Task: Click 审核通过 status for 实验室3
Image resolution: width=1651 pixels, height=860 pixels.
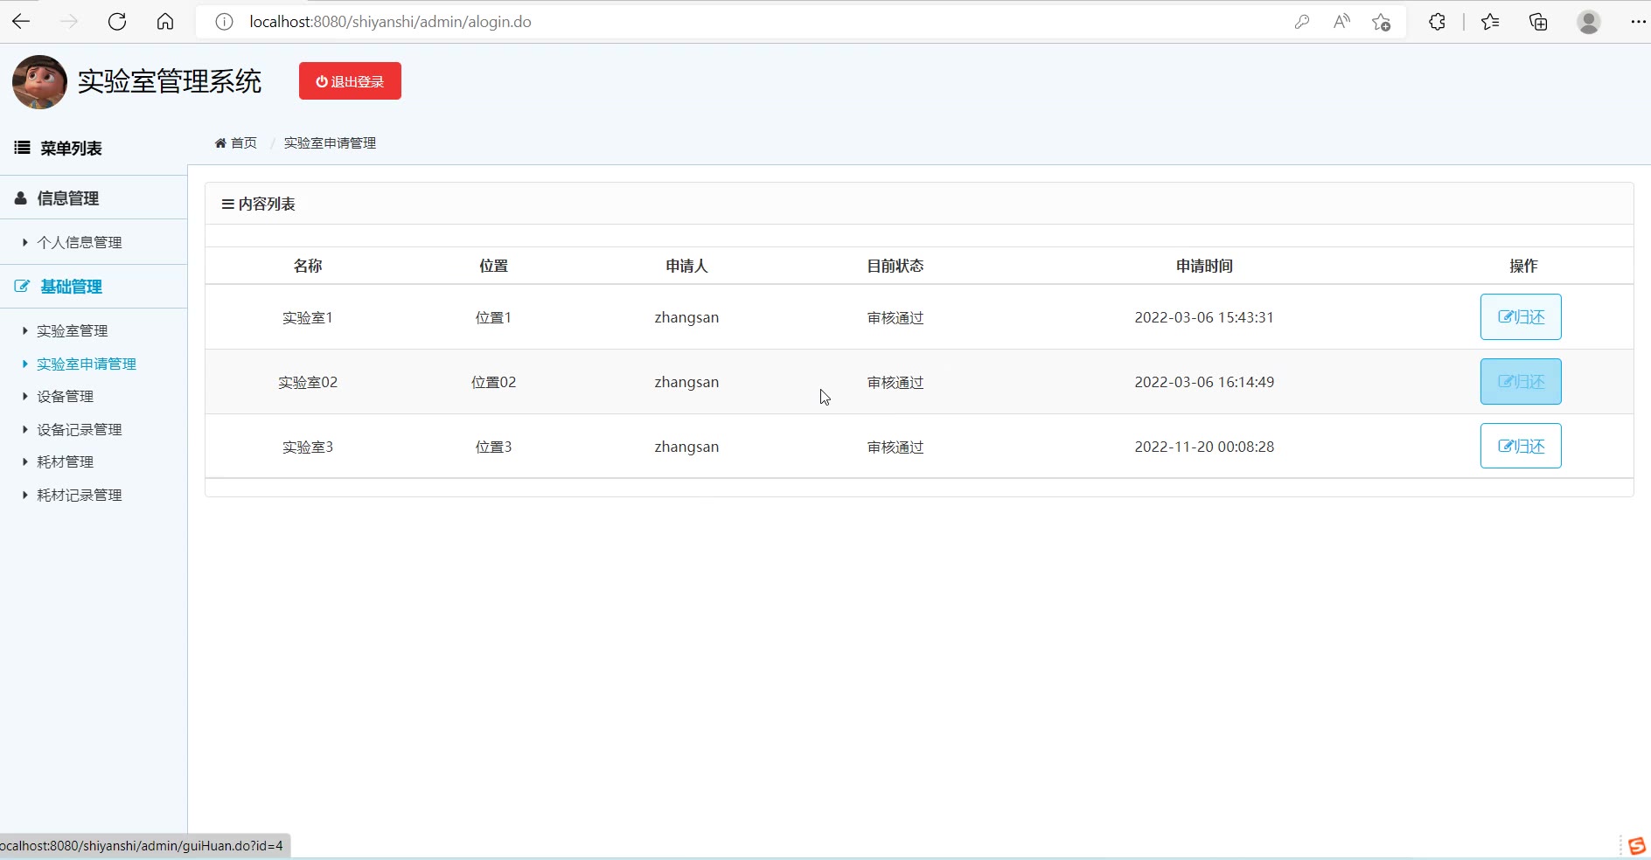Action: point(895,447)
